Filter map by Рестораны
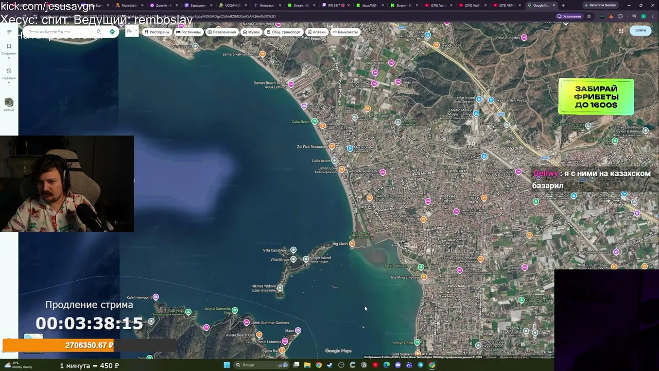The image size is (659, 371). (x=157, y=32)
